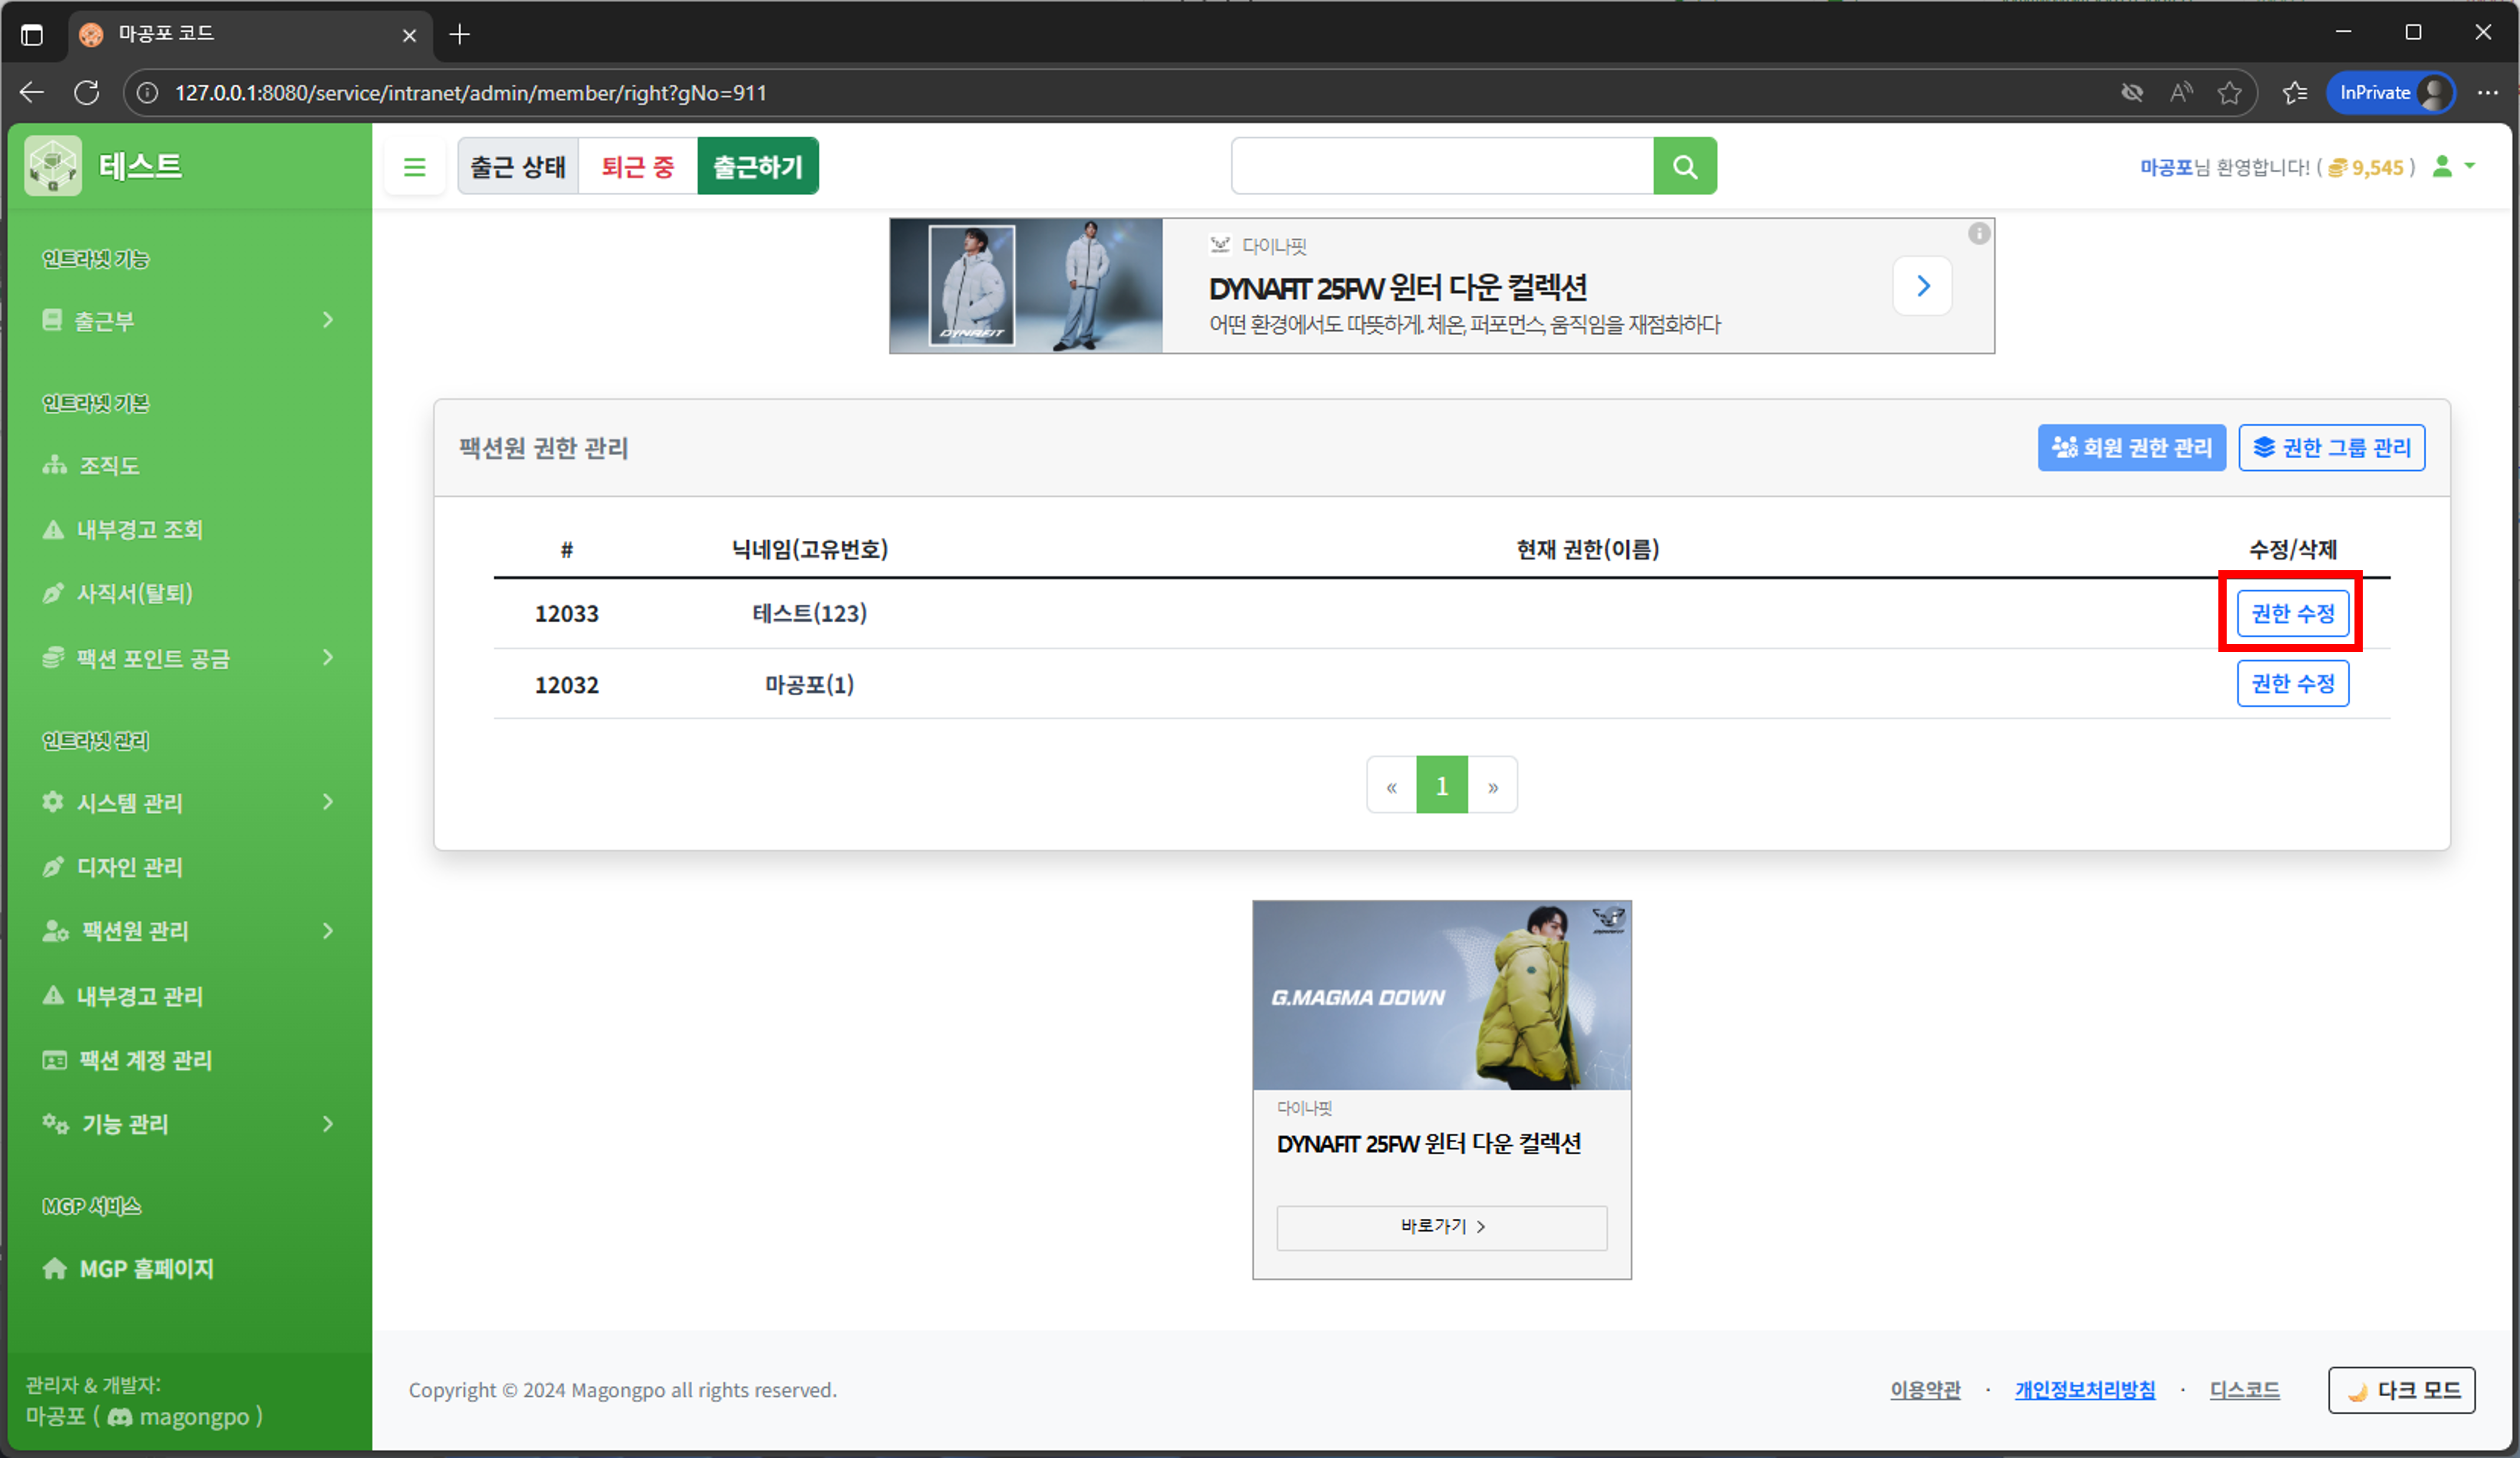Navigate to MGP 홈페이지 menu item
The width and height of the screenshot is (2520, 1458).
pos(146,1268)
